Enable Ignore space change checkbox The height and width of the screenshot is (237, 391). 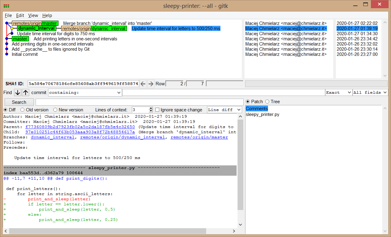[x=157, y=110]
